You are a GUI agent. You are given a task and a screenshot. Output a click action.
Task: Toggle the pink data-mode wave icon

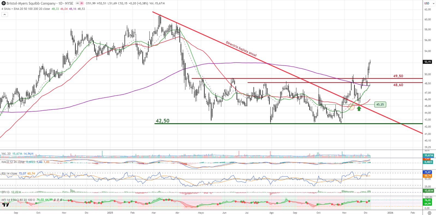(81, 3)
